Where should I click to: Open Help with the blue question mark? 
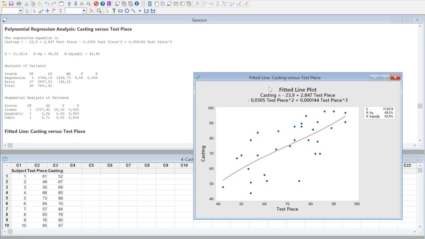click(x=103, y=4)
